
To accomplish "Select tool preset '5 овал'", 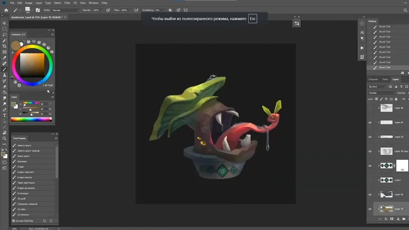I will (x=33, y=167).
